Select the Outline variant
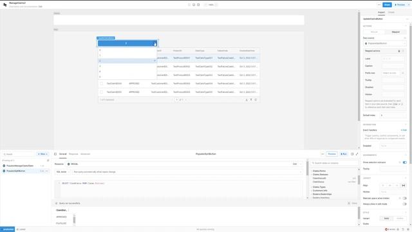Viewport: 412px width, 232px height. 400,218
